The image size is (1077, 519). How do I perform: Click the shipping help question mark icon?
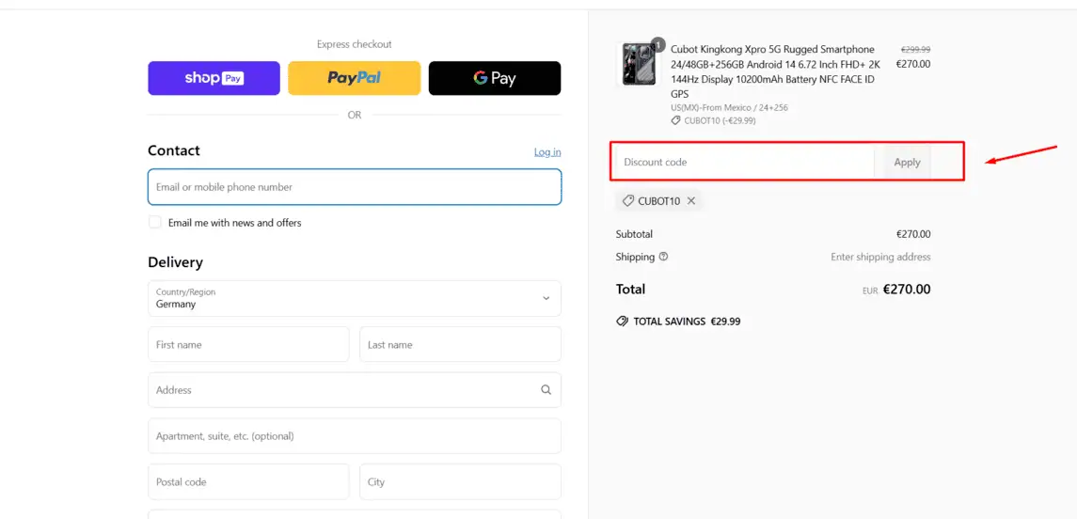click(x=663, y=257)
